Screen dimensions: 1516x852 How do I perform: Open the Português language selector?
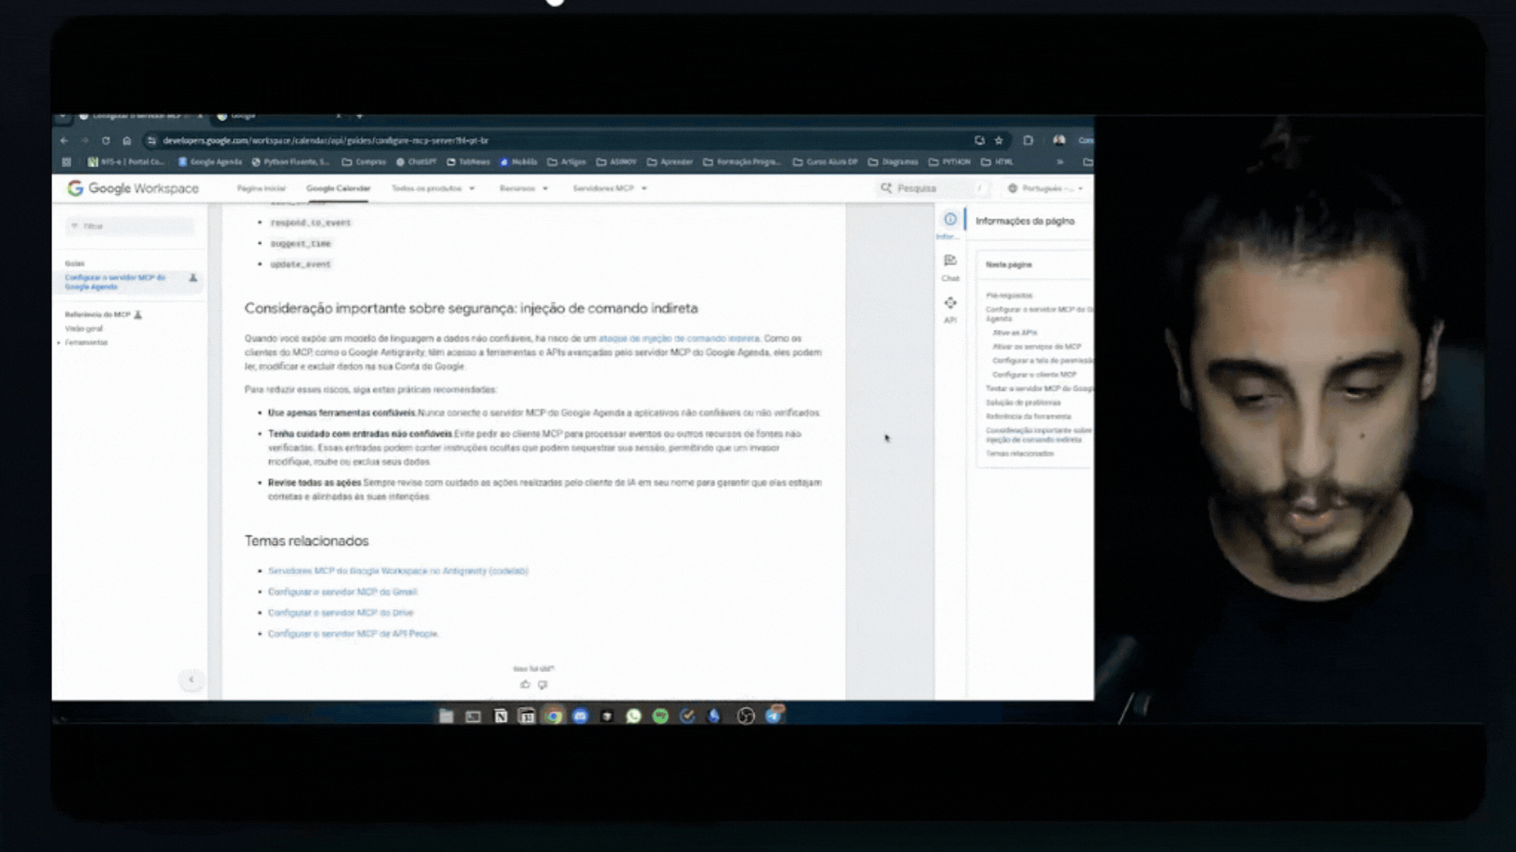1045,189
